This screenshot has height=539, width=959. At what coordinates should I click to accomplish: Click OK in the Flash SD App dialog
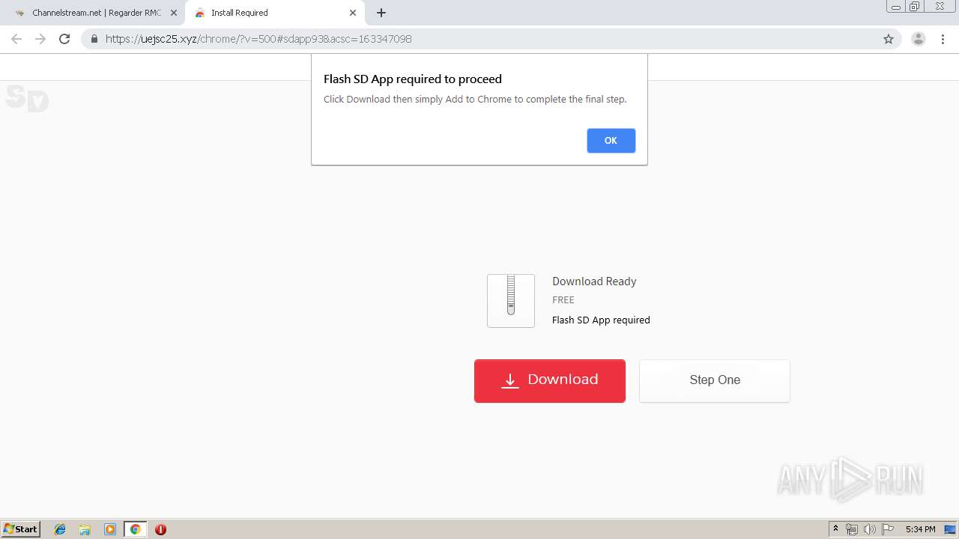(x=611, y=141)
